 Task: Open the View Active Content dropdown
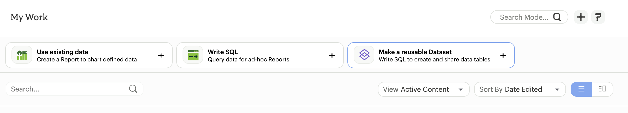pyautogui.click(x=423, y=89)
